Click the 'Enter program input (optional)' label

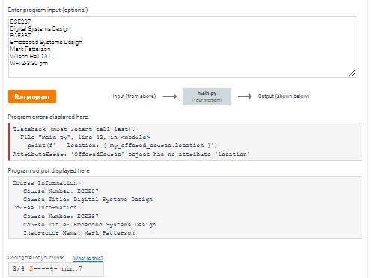click(x=48, y=10)
